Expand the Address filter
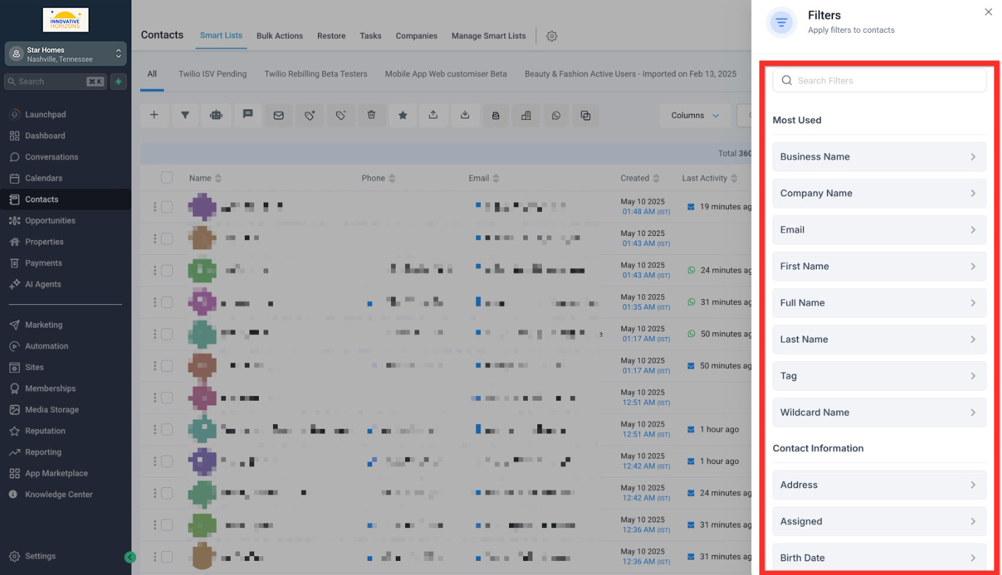 (879, 485)
